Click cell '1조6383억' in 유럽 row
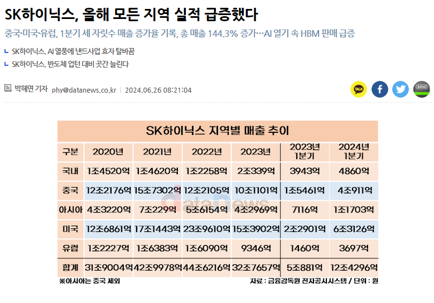The width and height of the screenshot is (434, 303). [157, 248]
